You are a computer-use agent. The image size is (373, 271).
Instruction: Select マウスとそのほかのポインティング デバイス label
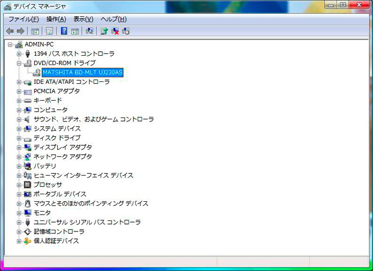(91, 204)
